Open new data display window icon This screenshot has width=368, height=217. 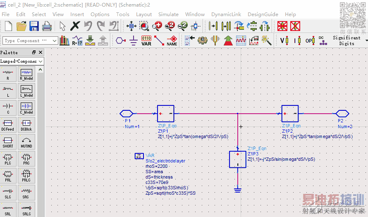coord(241,41)
